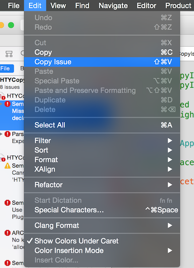Viewport: 194px width, 268px height.
Task: Choose Copy Issue from Edit menu
Action: click(x=102, y=62)
